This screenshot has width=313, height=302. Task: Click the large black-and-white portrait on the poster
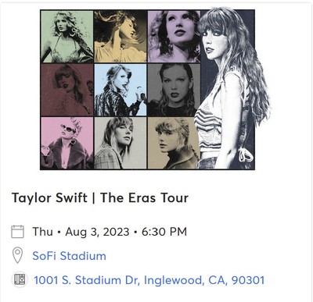coord(231,88)
